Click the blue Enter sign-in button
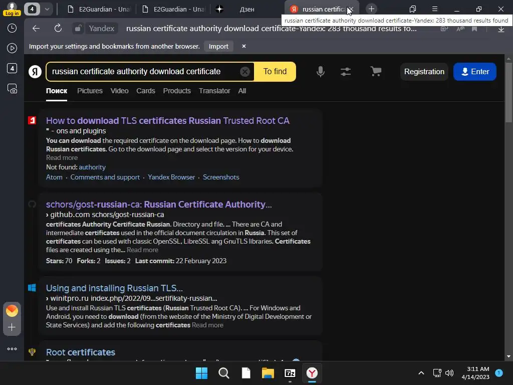The image size is (513, 385). 475,71
